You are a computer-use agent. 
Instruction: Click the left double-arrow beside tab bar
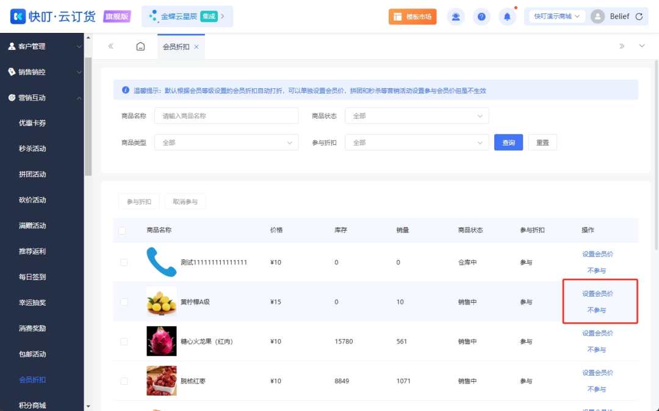click(112, 46)
